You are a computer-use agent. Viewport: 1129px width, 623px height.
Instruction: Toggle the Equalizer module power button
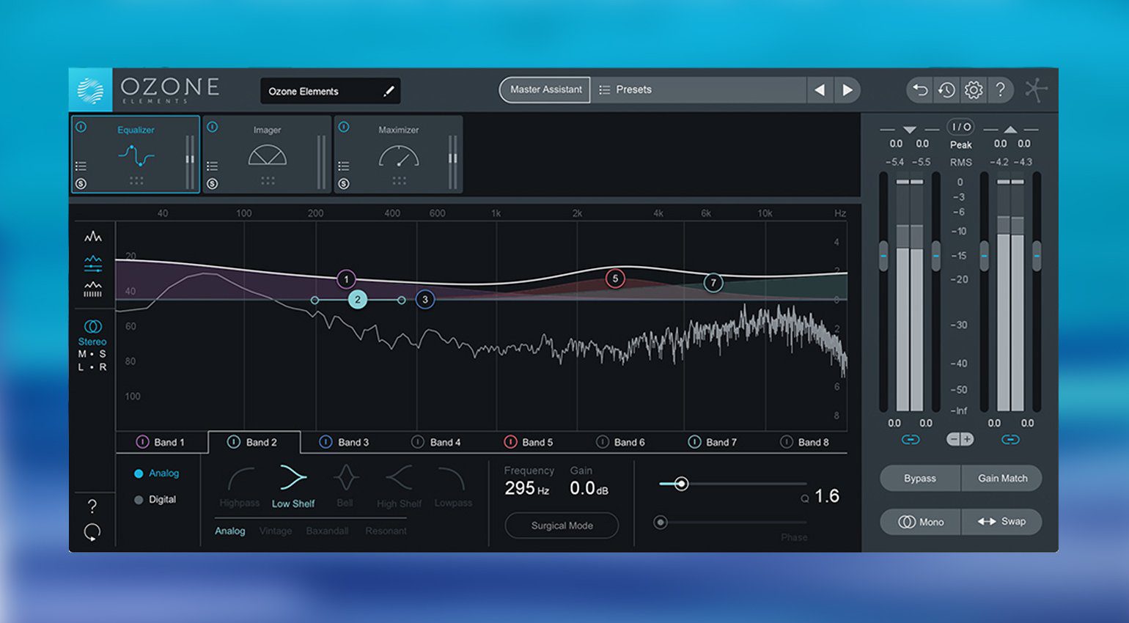coord(81,128)
